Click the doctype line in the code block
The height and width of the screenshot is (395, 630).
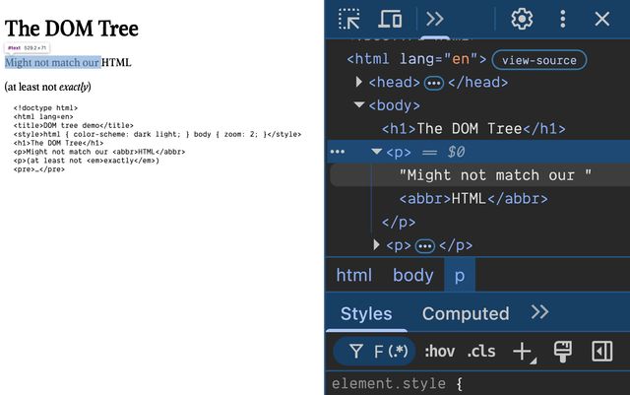click(45, 107)
